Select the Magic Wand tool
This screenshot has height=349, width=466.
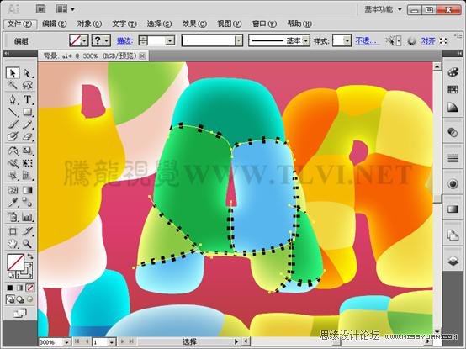coord(13,86)
